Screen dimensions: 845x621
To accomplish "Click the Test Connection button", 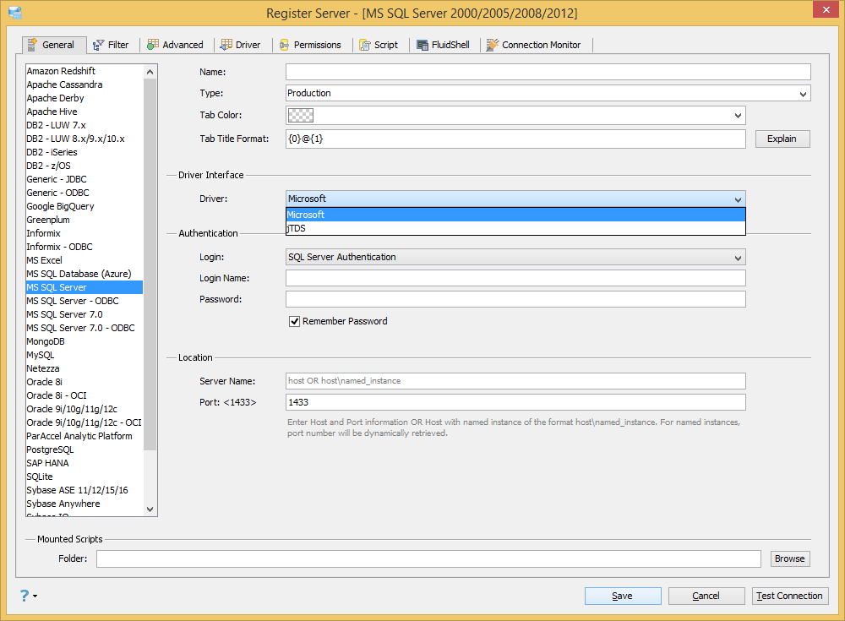I will (x=790, y=596).
